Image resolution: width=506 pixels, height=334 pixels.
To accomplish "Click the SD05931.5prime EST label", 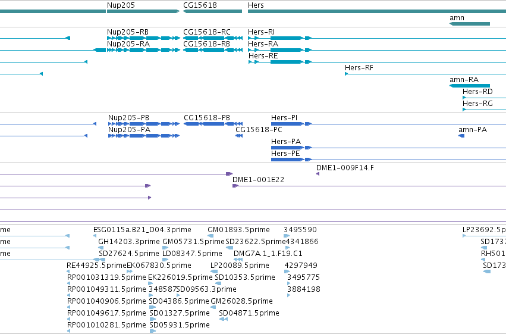I will (x=180, y=326).
